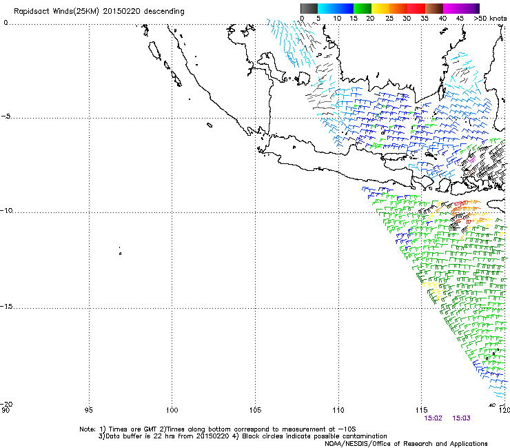The height and width of the screenshot is (448, 510).
Task: Click the pass time '15:03'
Action: point(461,418)
